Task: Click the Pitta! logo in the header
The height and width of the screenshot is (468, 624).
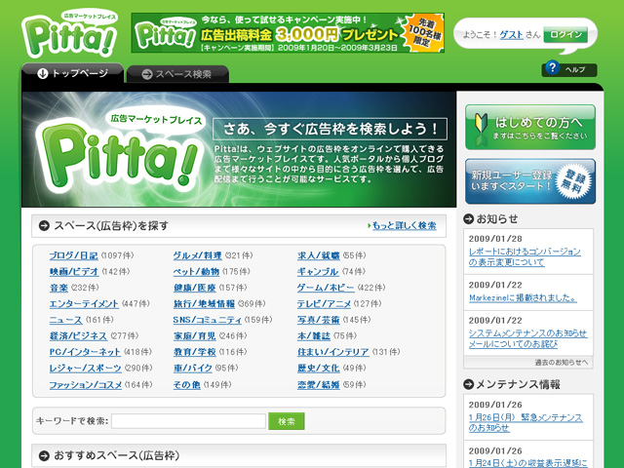Action: [x=69, y=33]
